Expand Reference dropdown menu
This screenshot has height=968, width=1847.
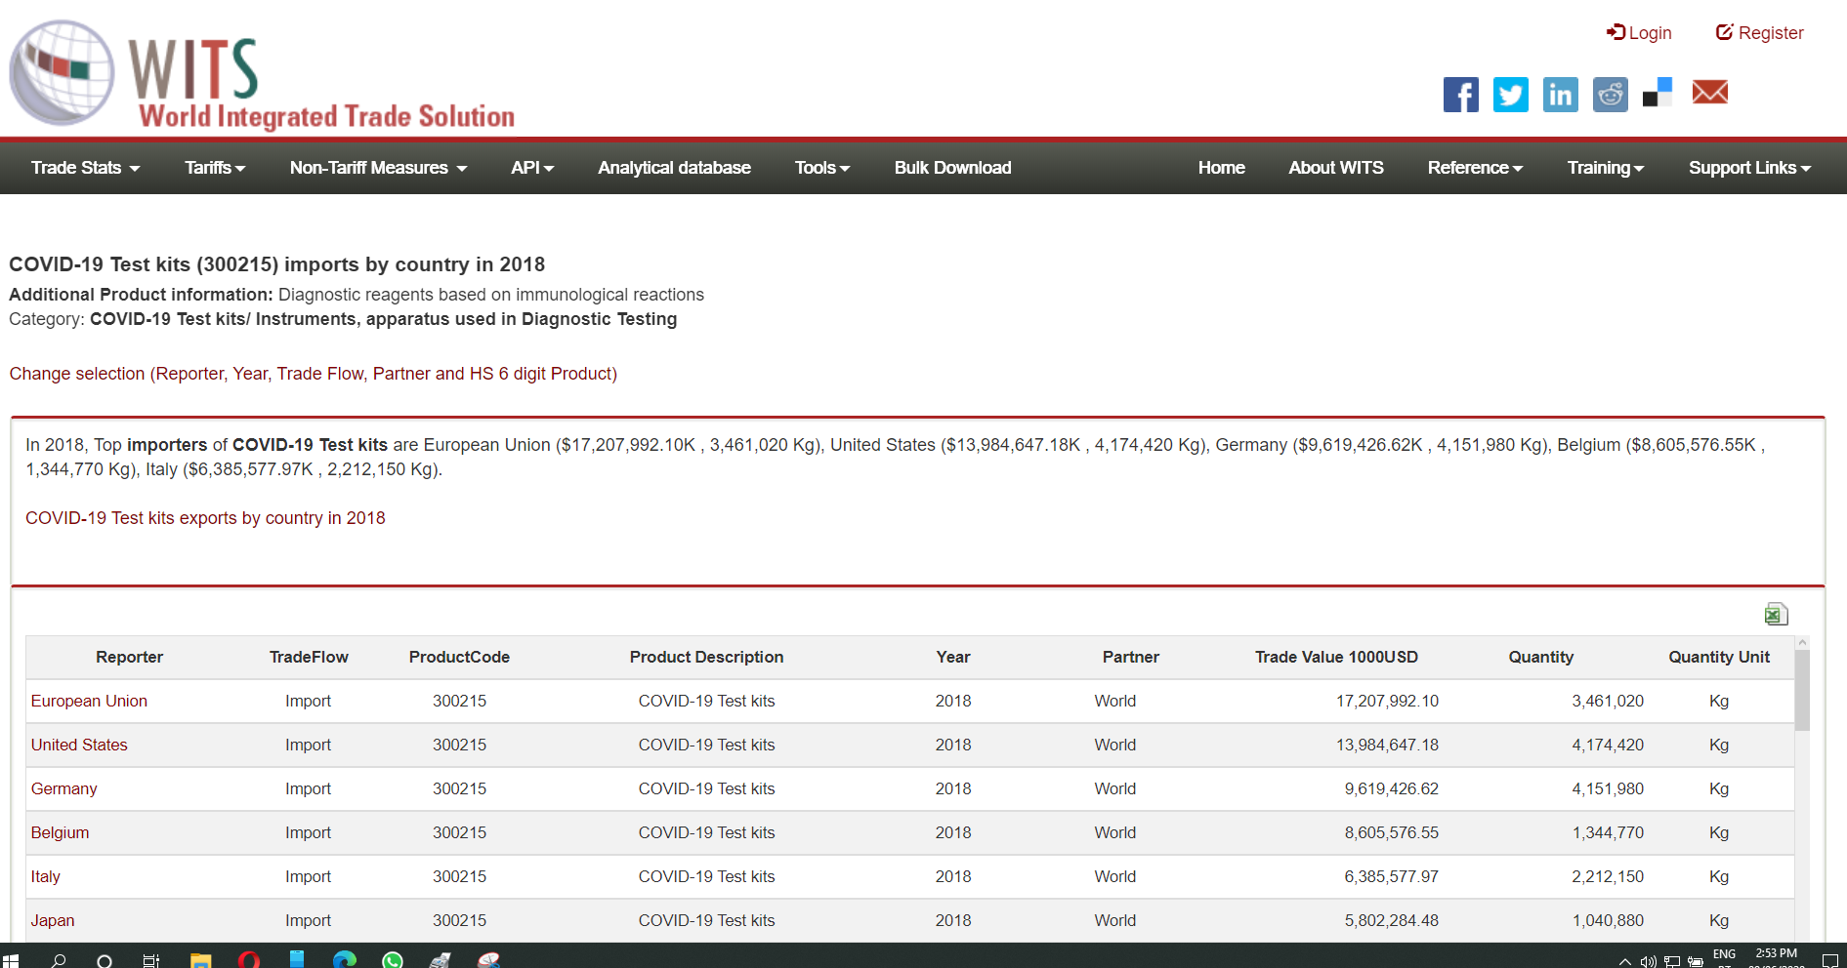[1475, 168]
